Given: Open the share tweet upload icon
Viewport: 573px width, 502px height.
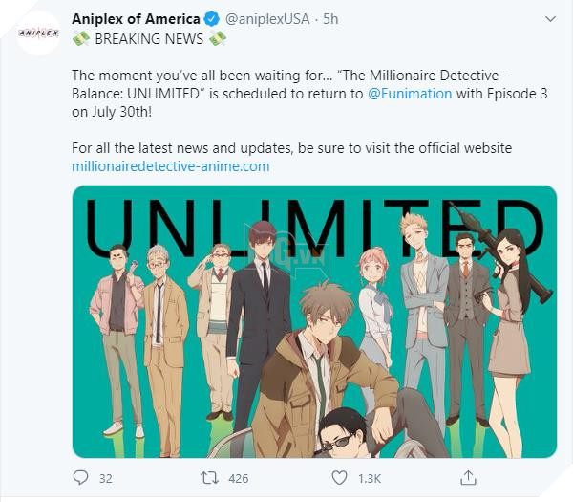Looking at the screenshot, I should 468,477.
